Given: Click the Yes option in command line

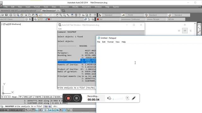Looking at the screenshot, I should [46, 106].
